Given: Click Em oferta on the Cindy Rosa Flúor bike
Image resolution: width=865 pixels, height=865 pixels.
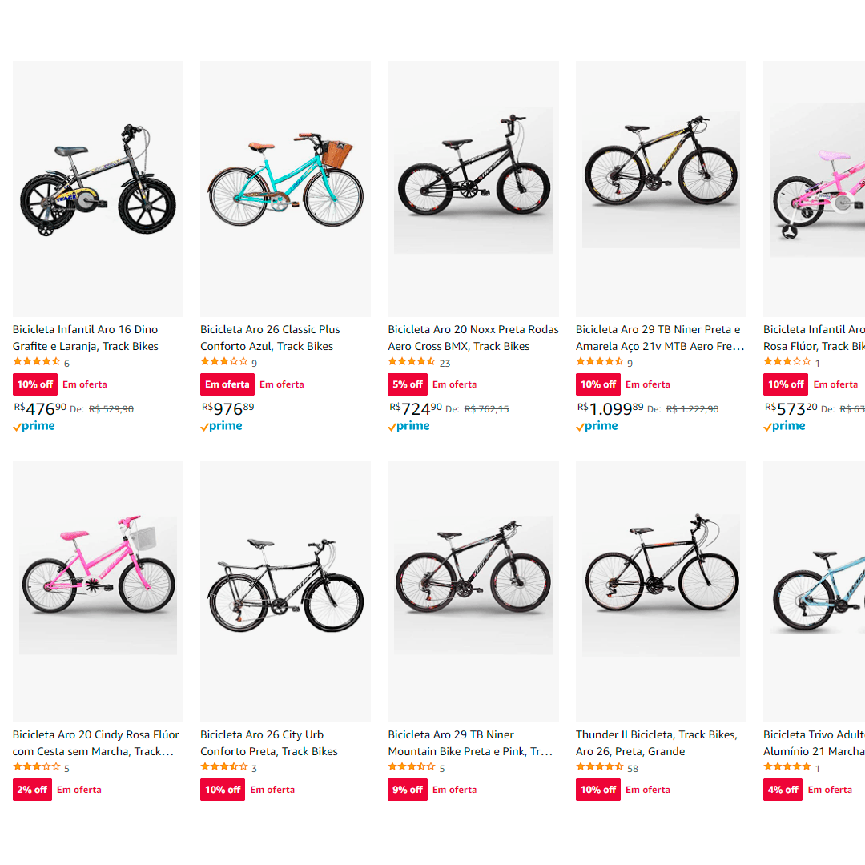Looking at the screenshot, I should 78,789.
